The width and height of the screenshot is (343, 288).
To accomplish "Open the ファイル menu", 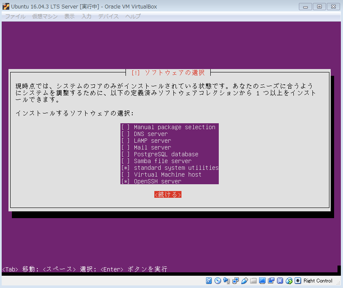I will pyautogui.click(x=15, y=16).
